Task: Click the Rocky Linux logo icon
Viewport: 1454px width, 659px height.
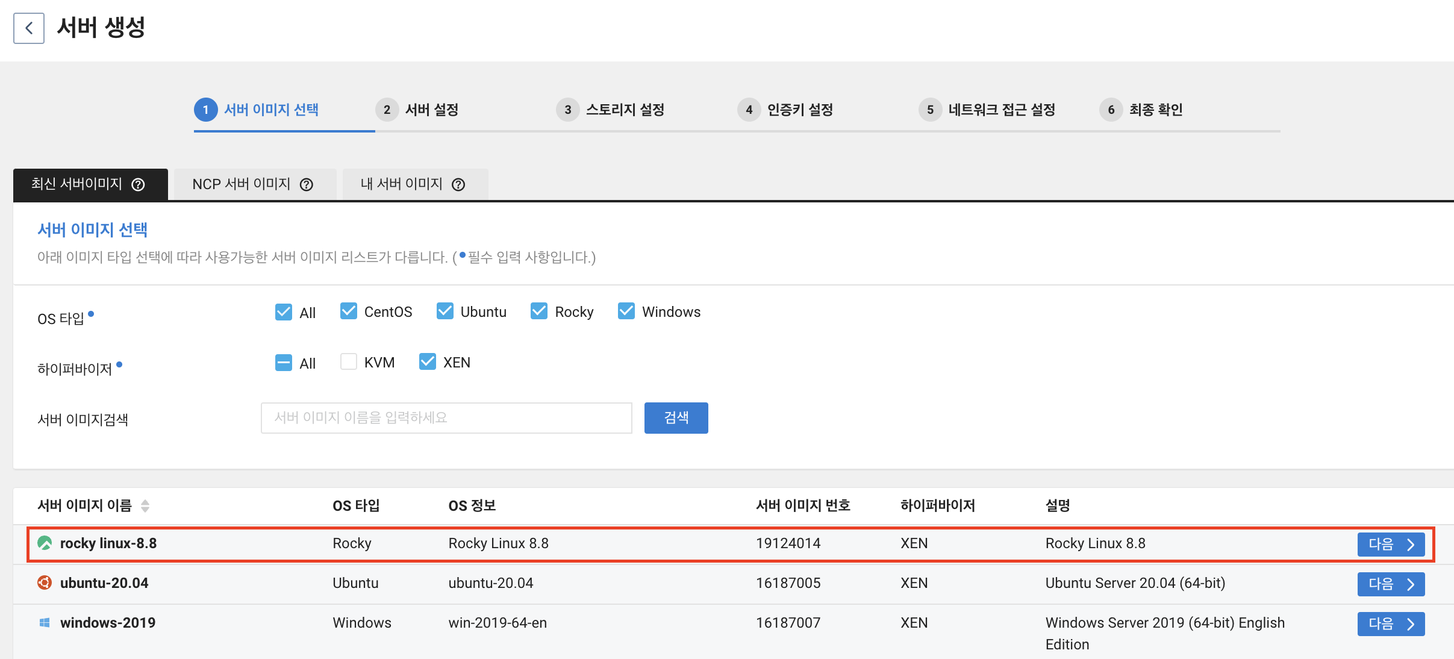Action: pyautogui.click(x=45, y=543)
